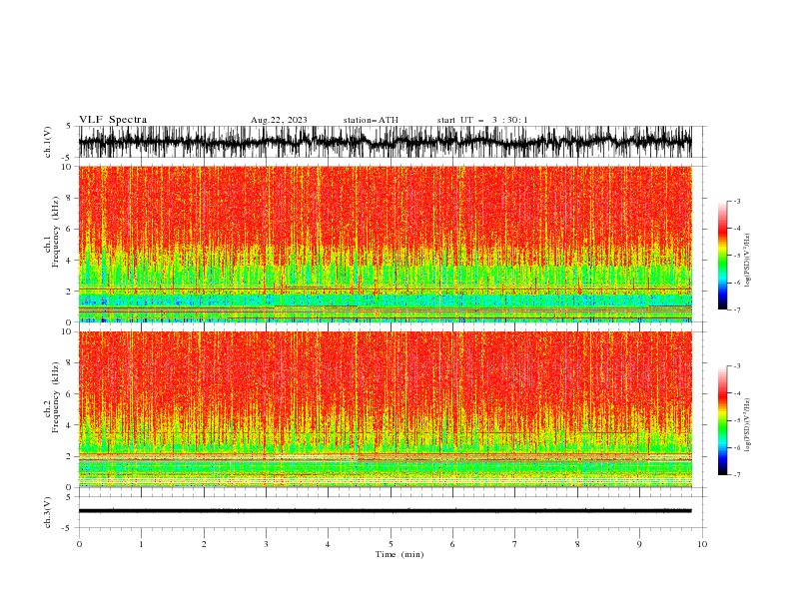791x611 pixels.
Task: Click time axis tick label '0'
Action: point(79,544)
